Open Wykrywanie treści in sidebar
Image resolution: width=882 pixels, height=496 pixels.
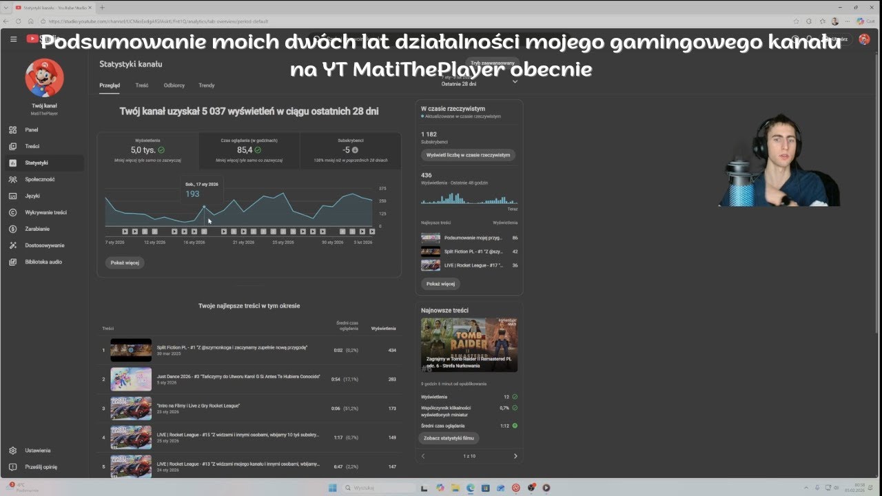tap(45, 212)
